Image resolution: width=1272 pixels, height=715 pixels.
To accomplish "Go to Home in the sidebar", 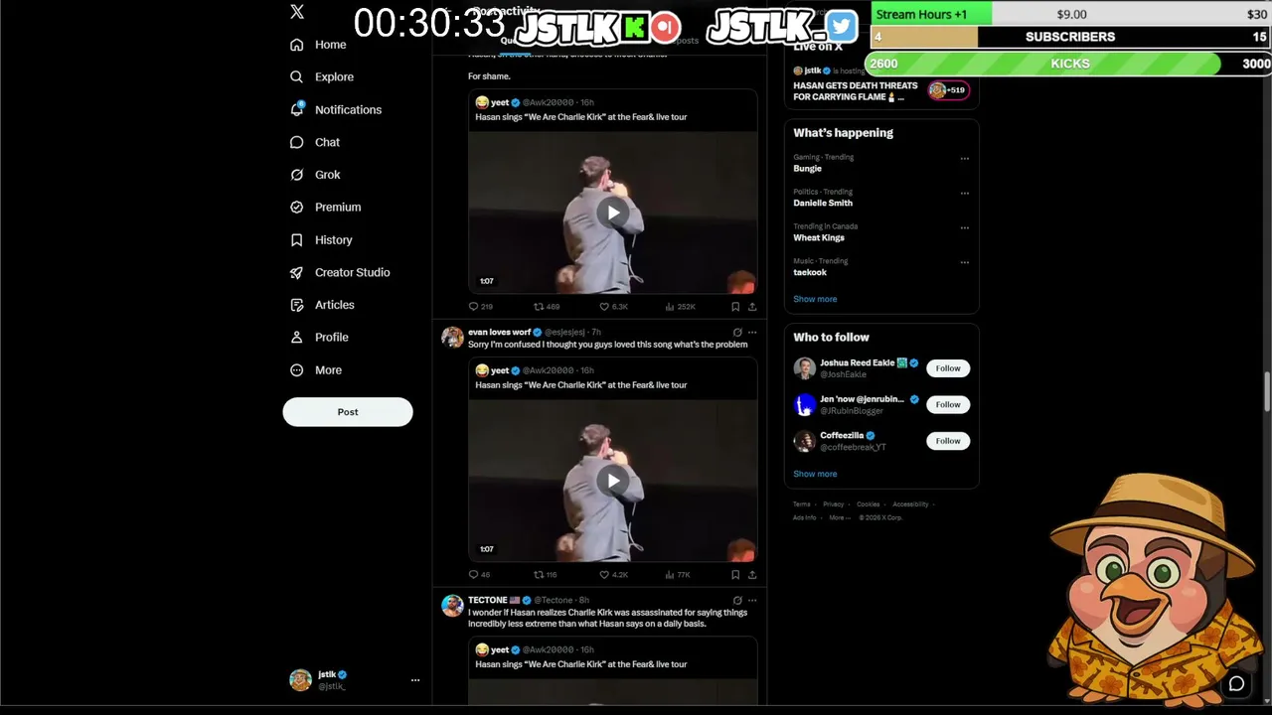I will 318,45.
